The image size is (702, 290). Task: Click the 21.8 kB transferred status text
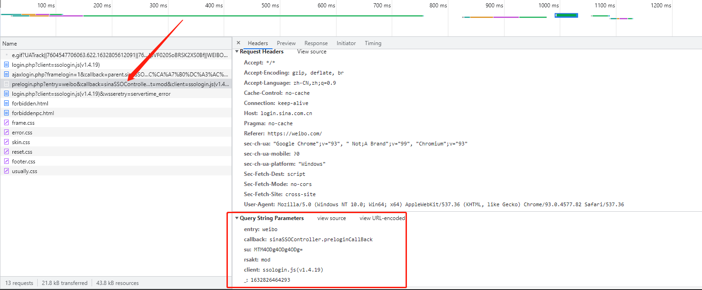click(x=64, y=283)
